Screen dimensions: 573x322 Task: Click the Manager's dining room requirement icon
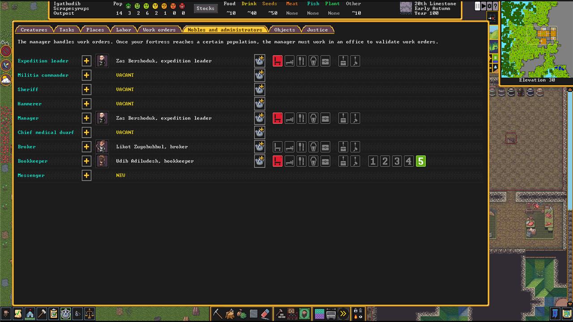point(301,118)
